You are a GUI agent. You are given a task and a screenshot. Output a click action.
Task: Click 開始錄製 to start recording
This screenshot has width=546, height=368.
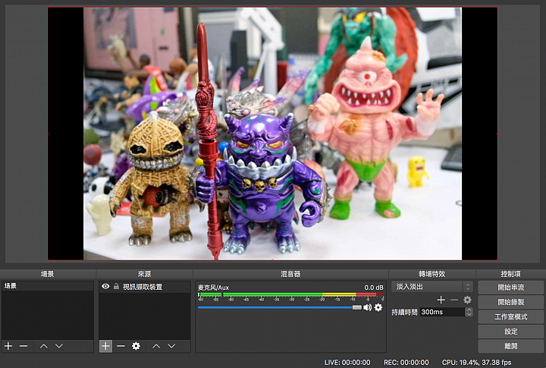tap(510, 302)
